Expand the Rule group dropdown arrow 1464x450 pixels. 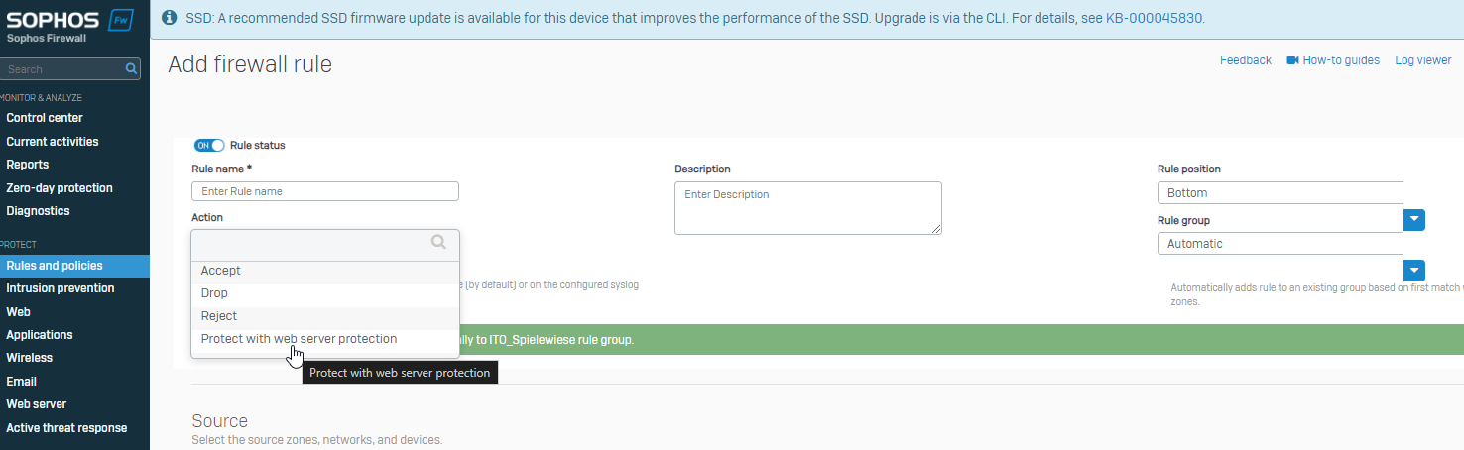(x=1413, y=271)
